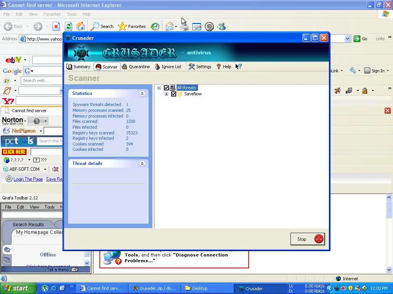
Task: Click the Go button next to address bar
Action: (360, 39)
